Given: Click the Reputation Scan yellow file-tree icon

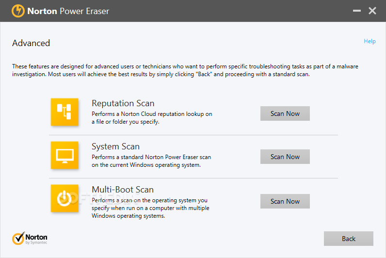Looking at the screenshot, I should point(64,112).
